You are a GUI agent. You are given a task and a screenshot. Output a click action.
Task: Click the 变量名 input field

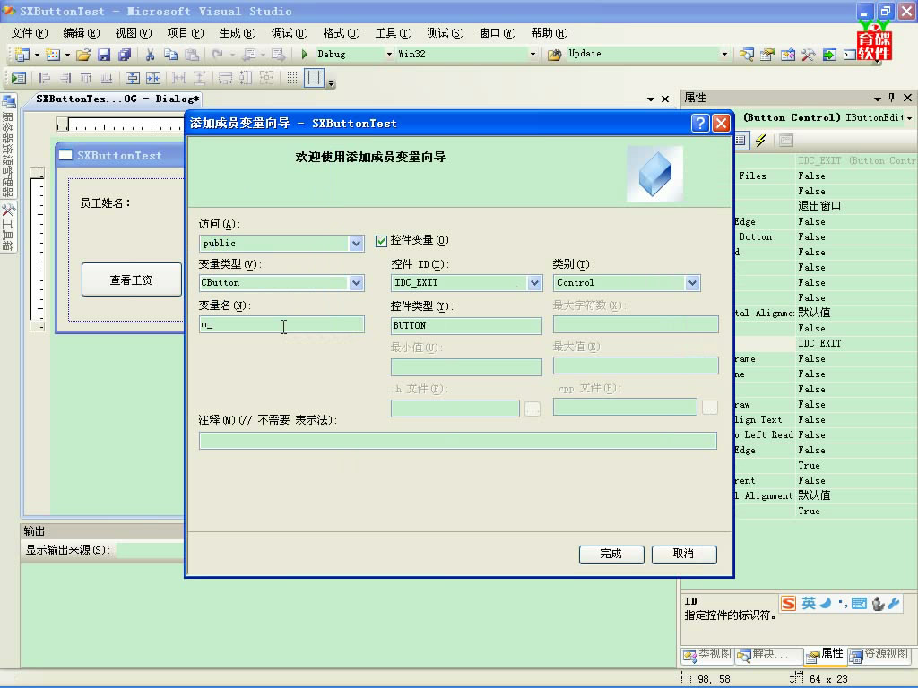point(281,324)
